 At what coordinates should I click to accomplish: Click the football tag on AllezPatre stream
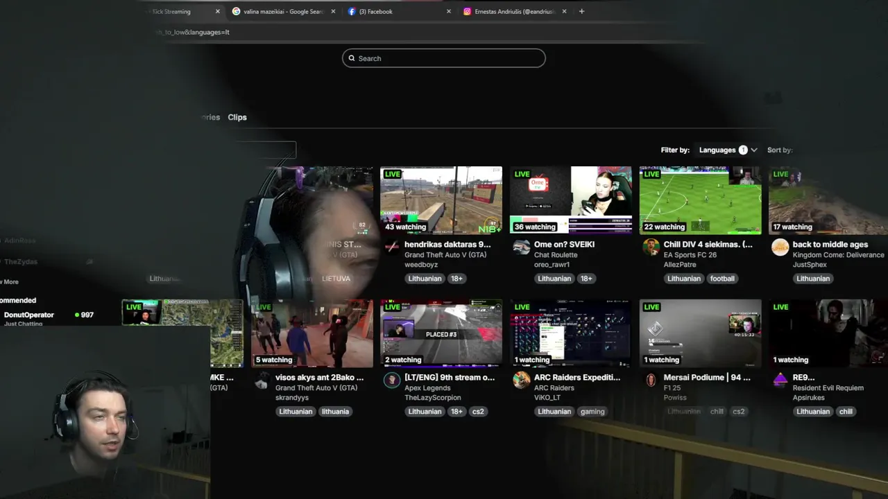(x=722, y=279)
